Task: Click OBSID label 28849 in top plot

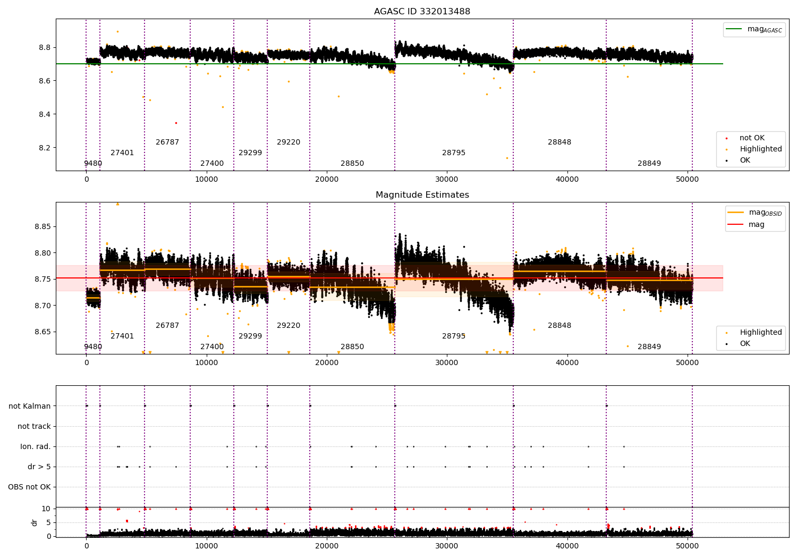Action: point(649,164)
